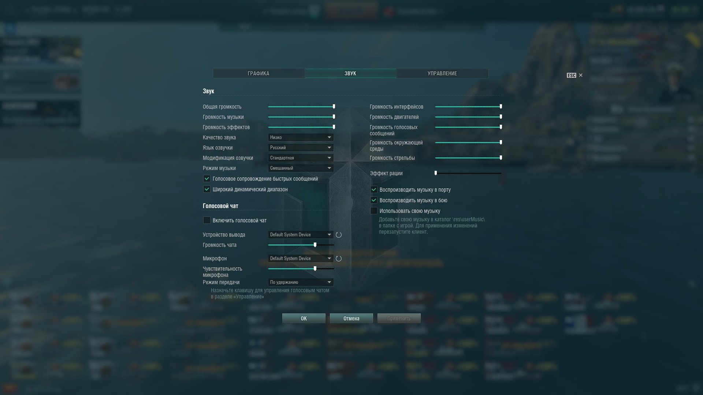Click the ОК button

[304, 318]
